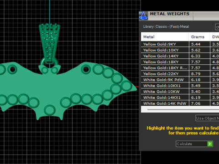The height and width of the screenshot is (164, 219).
Task: Click the Grams column header
Action: pyautogui.click(x=199, y=37)
